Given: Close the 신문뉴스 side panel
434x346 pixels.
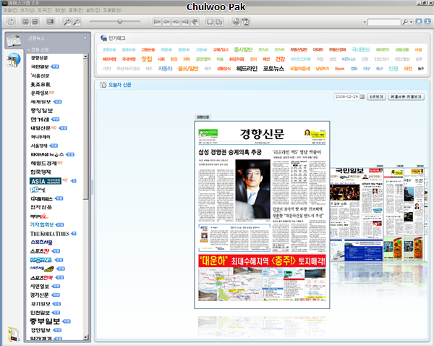Looking at the screenshot, I should pyautogui.click(x=85, y=38).
